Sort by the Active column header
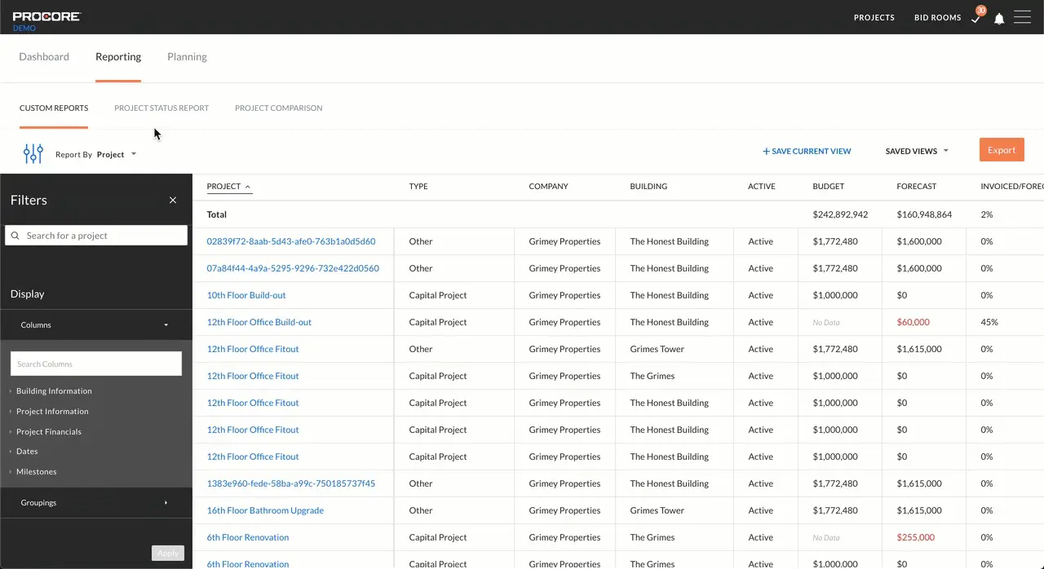 [762, 187]
